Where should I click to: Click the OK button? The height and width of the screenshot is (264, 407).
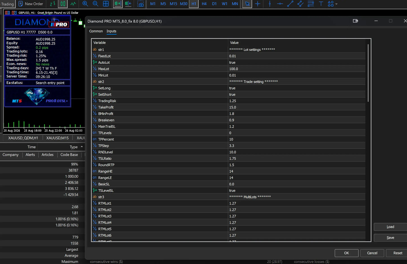[346, 253]
